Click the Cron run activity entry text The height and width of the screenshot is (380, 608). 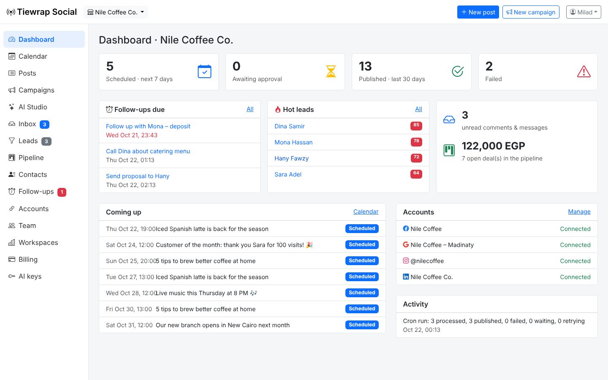pos(494,321)
